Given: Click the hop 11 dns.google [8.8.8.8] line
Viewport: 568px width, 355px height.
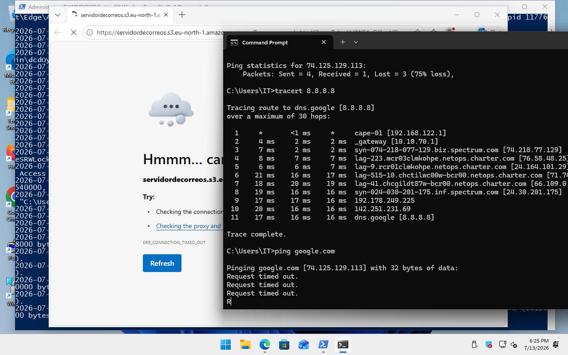Looking at the screenshot, I should tap(332, 217).
